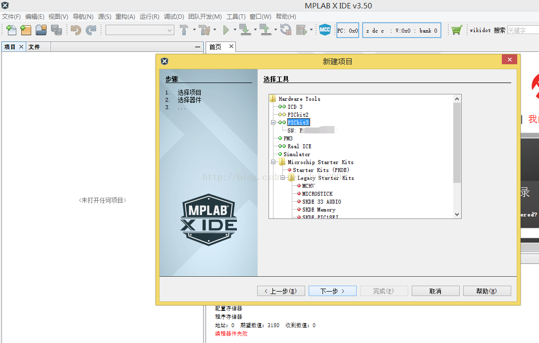This screenshot has height=343, width=539.
Task: Select the PICkit3 SN entry
Action: click(311, 130)
